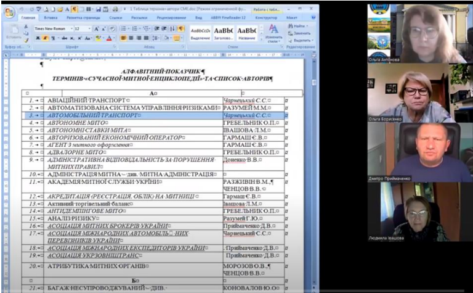Select the Format Painter brush
This screenshot has width=473, height=293.
coord(26,40)
